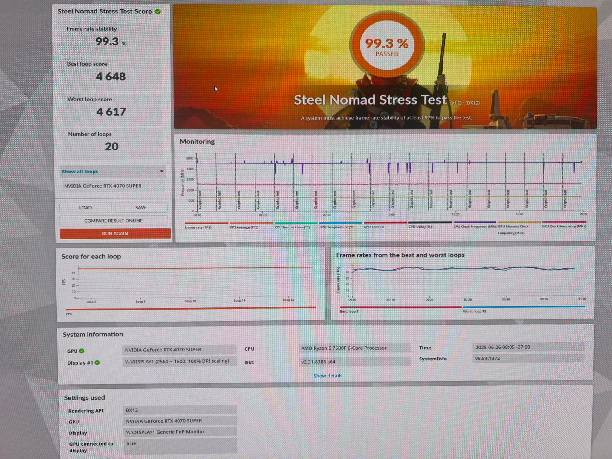
Task: Click the orange RUN AGAIN button
Action: [115, 233]
